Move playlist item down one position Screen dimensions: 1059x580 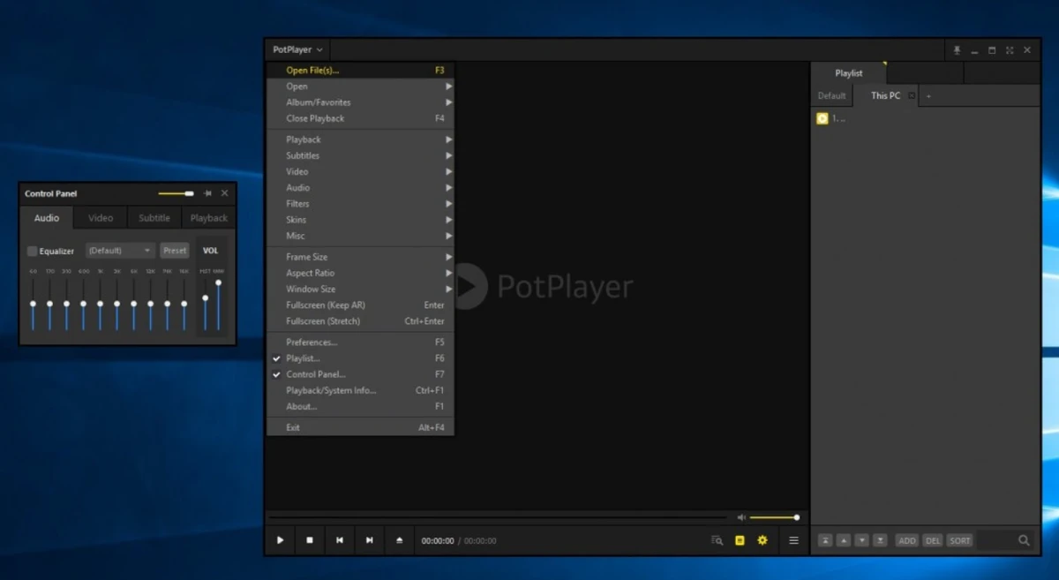[862, 540]
